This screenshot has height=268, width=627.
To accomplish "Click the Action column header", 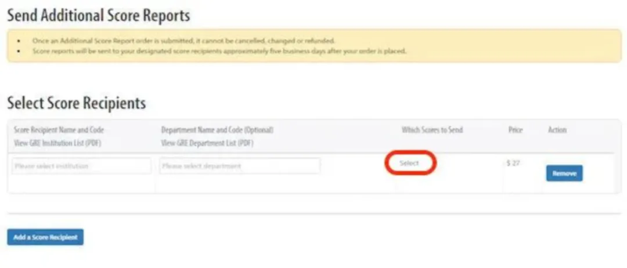I will (557, 130).
